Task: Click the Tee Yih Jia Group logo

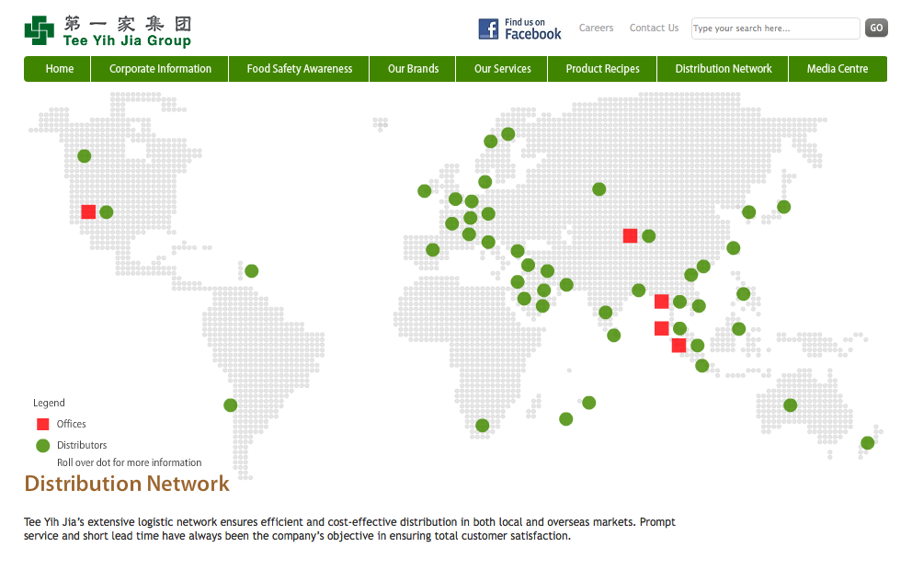Action: click(x=108, y=30)
